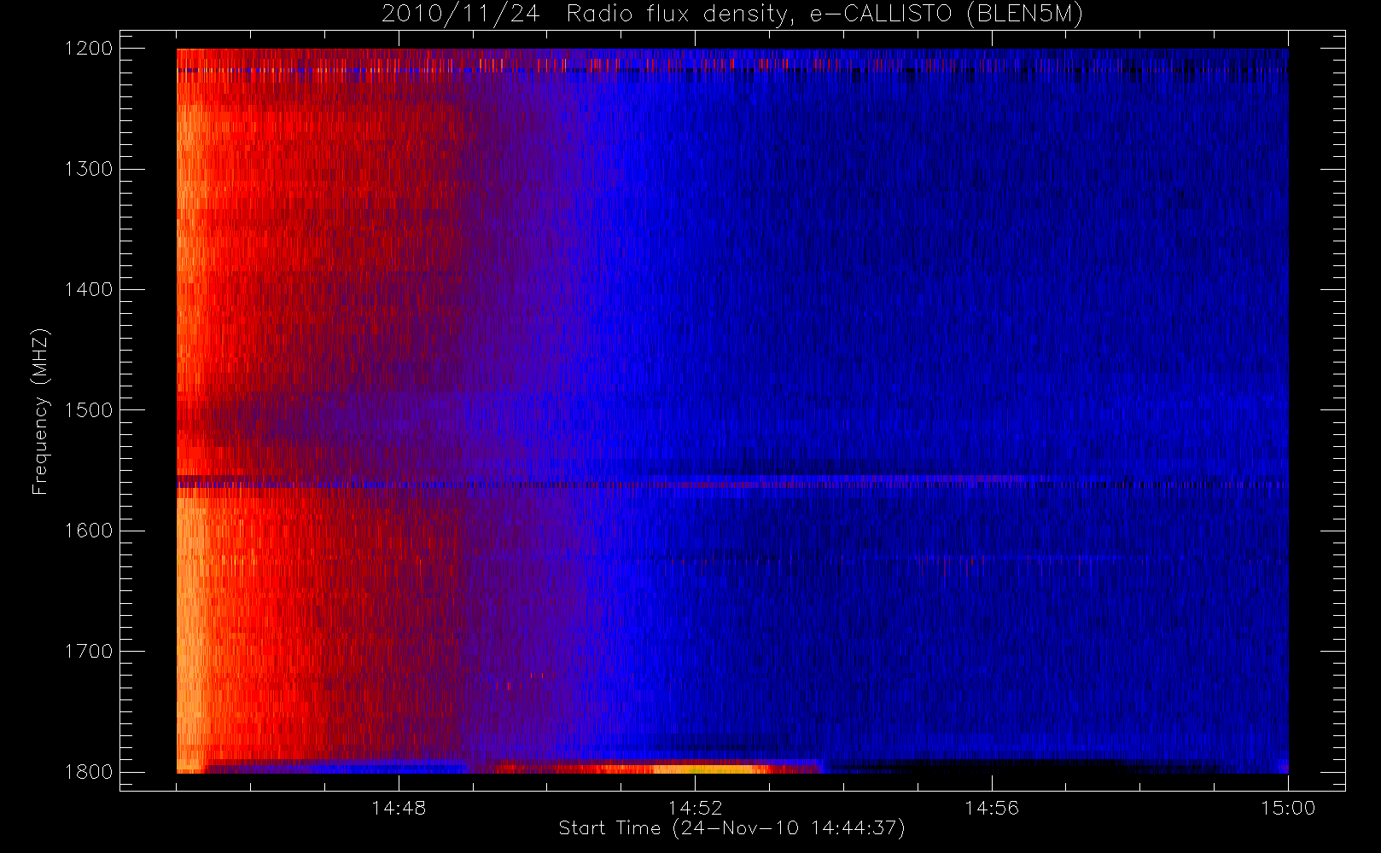Click the 14:48 time tick label

coord(399,808)
